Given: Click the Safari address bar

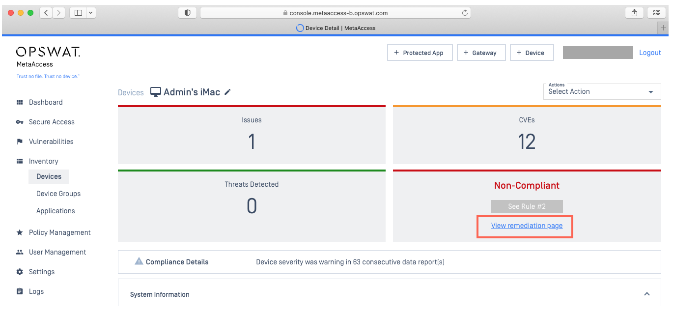Looking at the screenshot, I should click(x=335, y=13).
